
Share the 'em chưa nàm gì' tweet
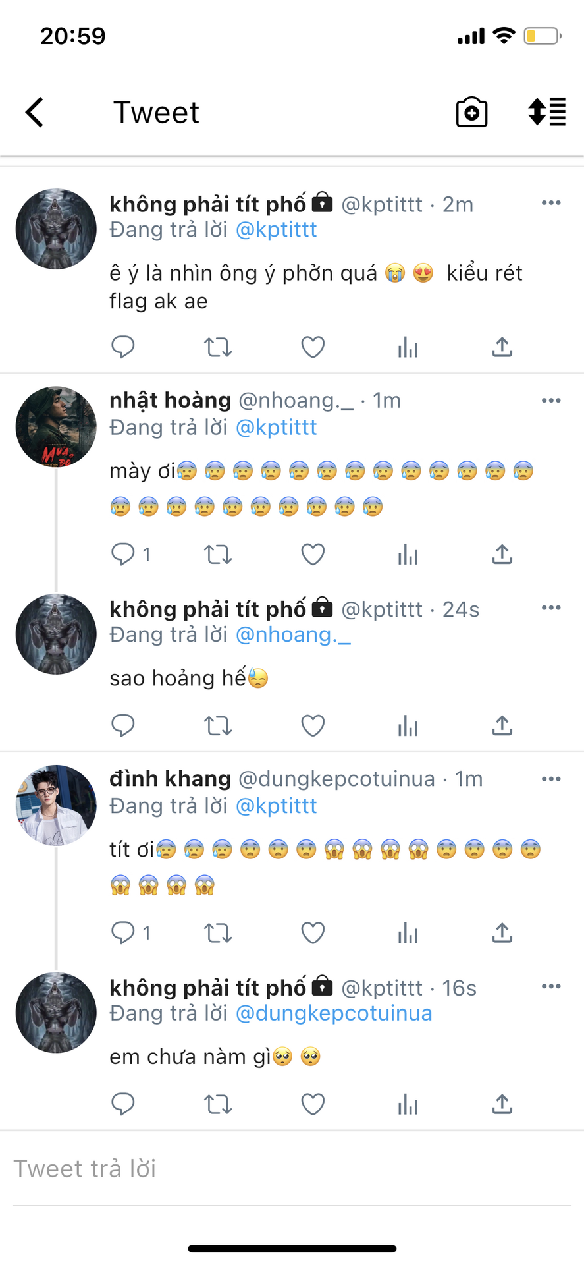[x=502, y=1104]
